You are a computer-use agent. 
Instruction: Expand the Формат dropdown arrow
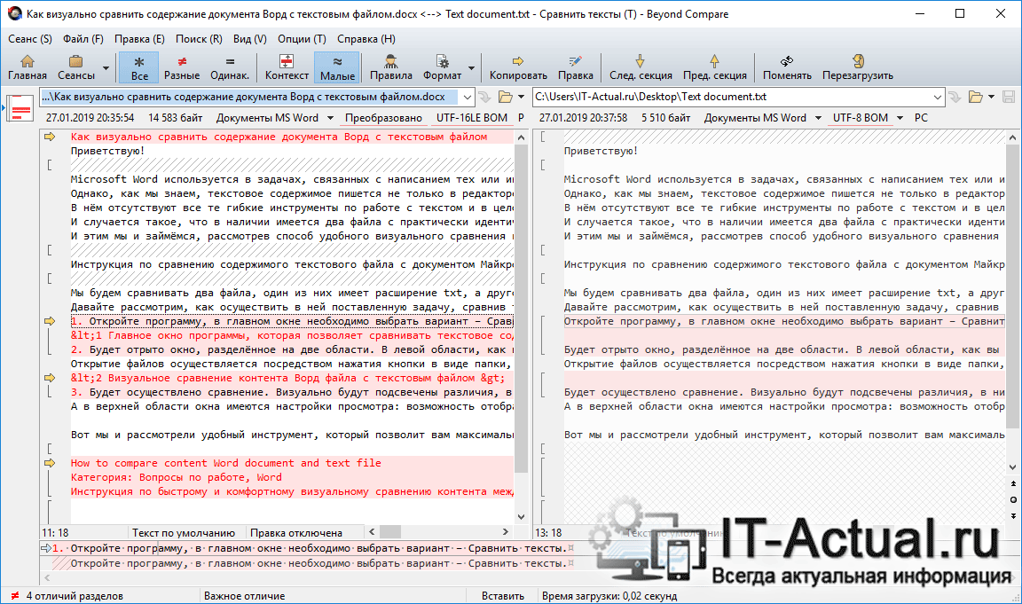click(471, 67)
